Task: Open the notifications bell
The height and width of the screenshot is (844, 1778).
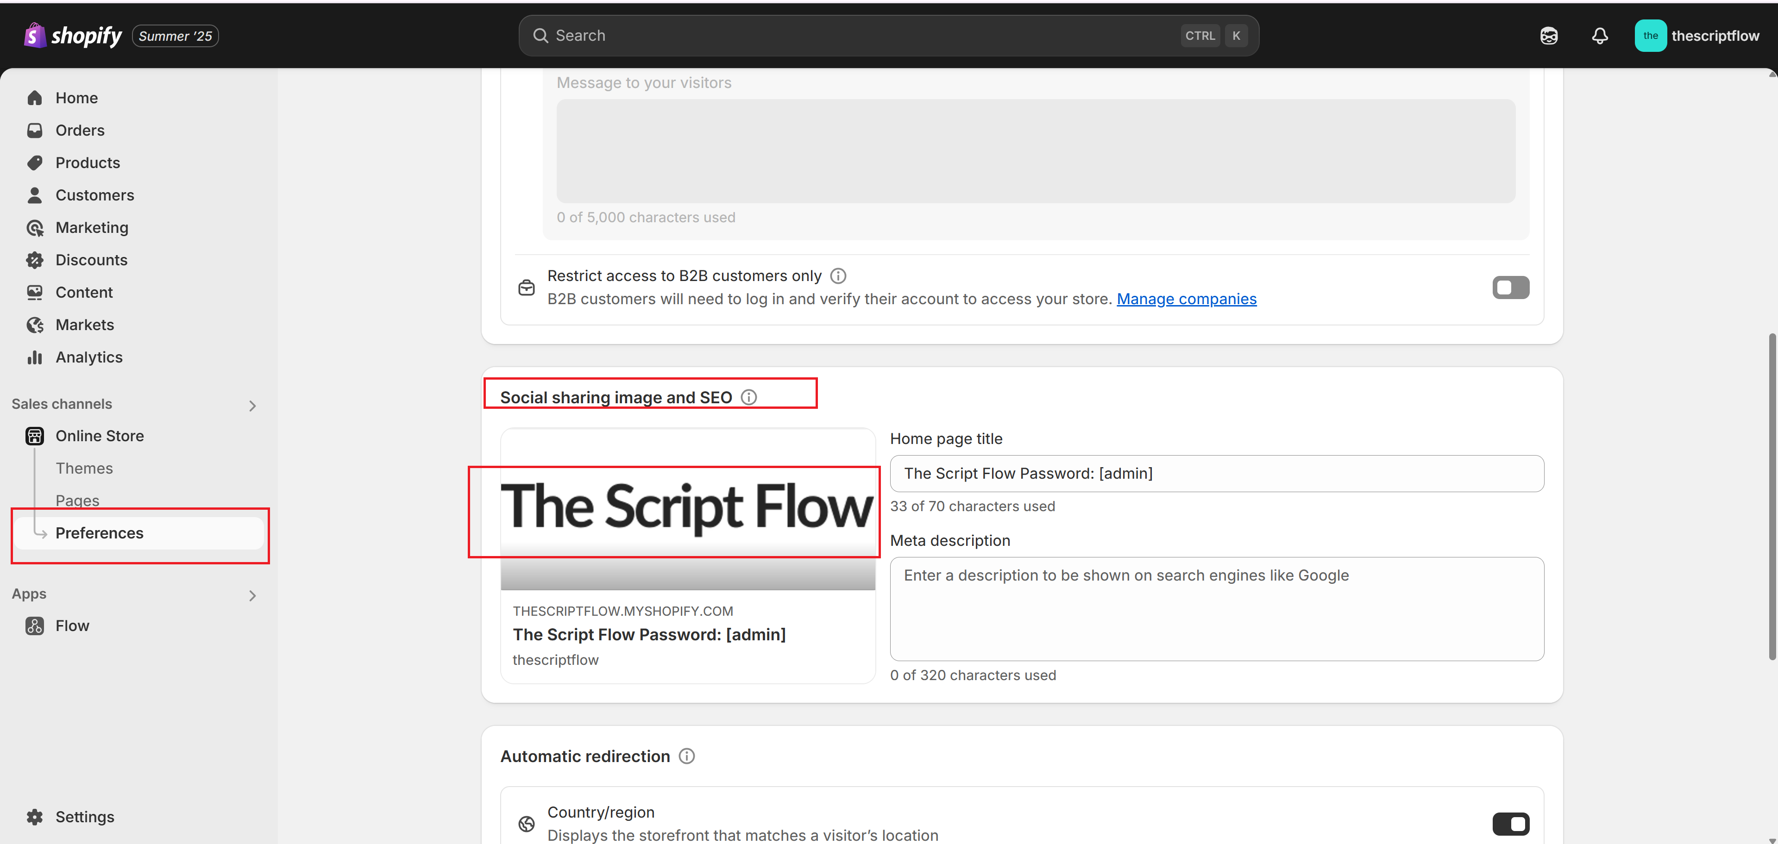Action: (1599, 36)
